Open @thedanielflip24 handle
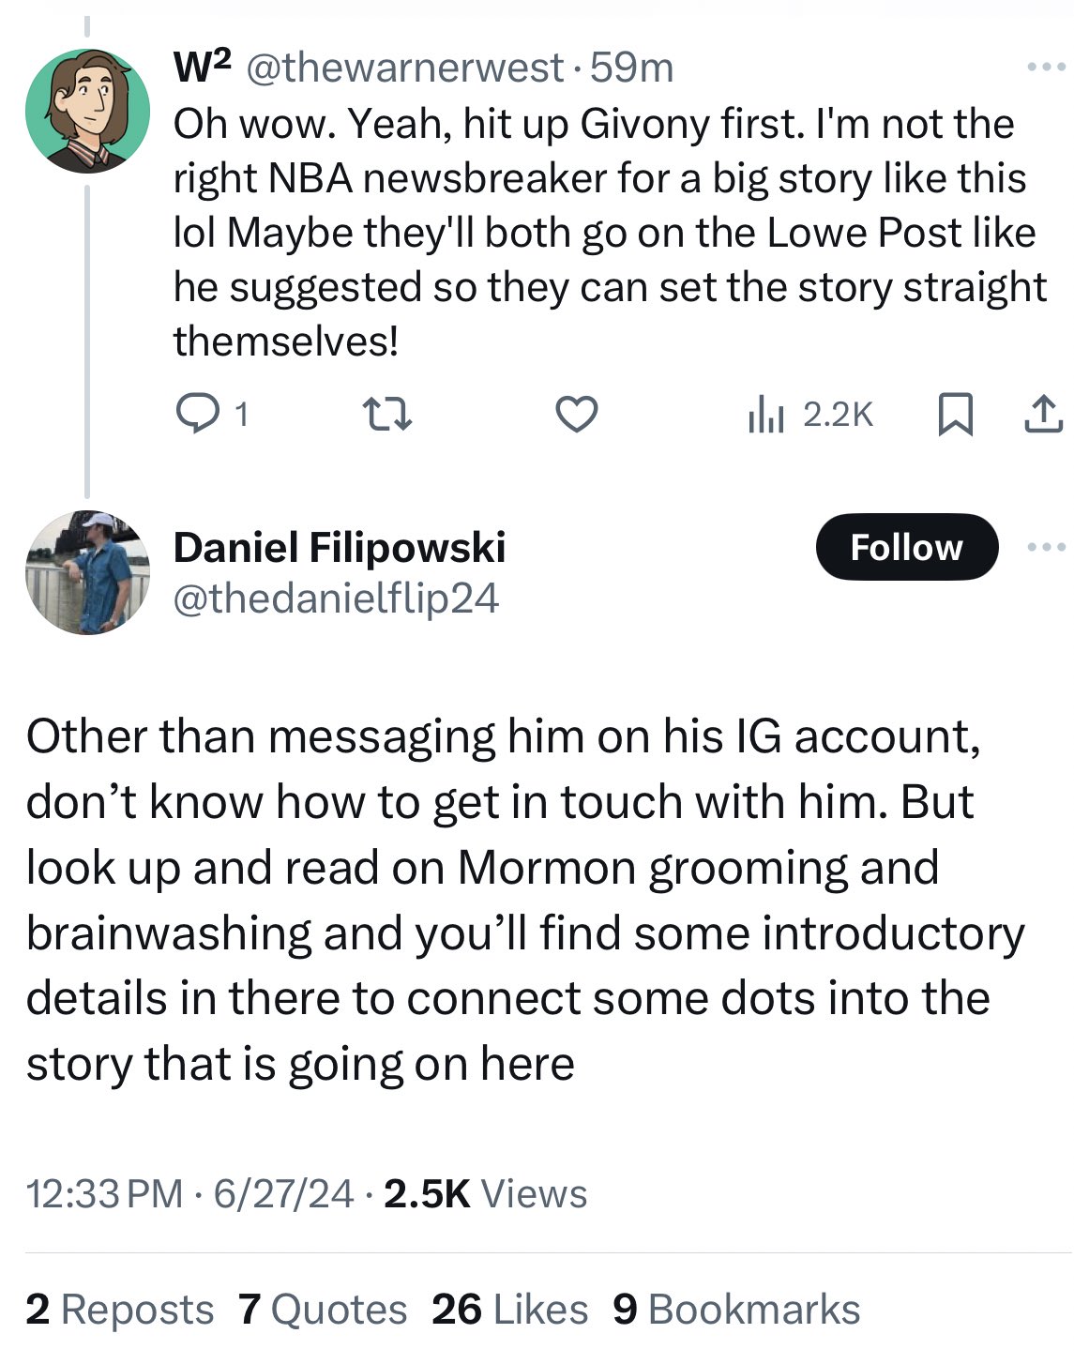The height and width of the screenshot is (1364, 1074). (336, 599)
